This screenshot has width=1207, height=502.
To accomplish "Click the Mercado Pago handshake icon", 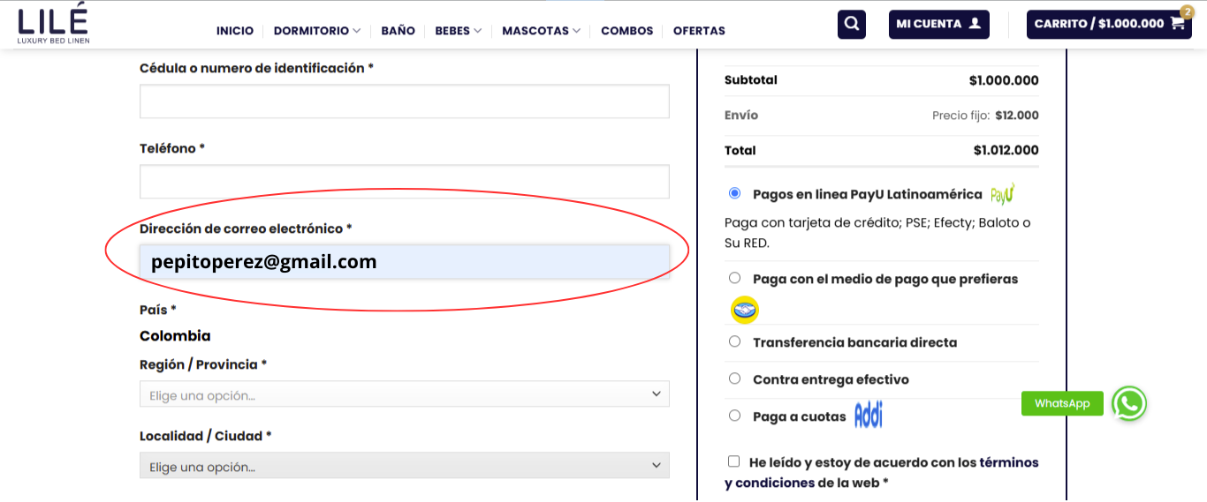I will point(744,310).
